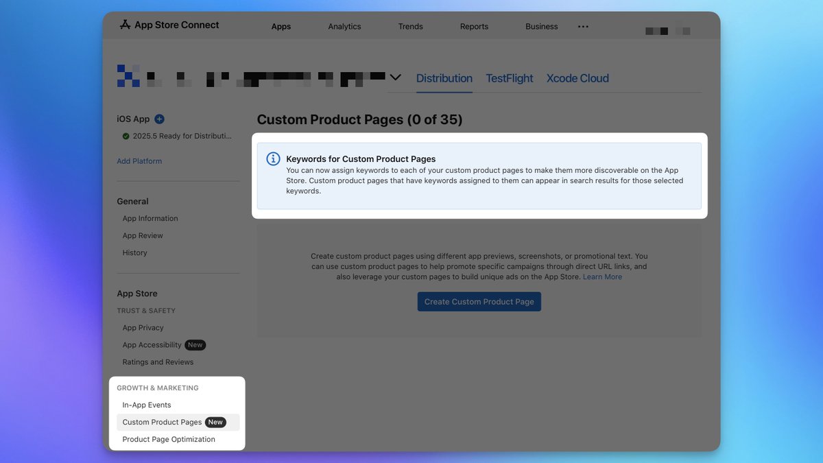Switch to the TestFlight tab

(510, 78)
